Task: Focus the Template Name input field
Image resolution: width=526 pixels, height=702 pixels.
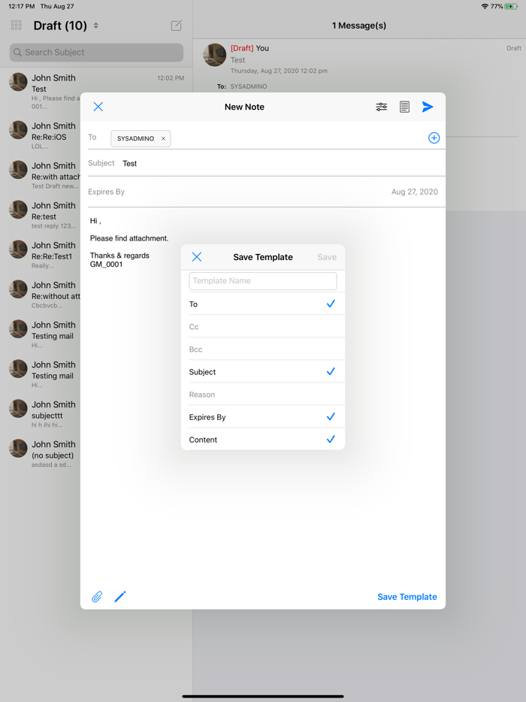Action: click(263, 280)
